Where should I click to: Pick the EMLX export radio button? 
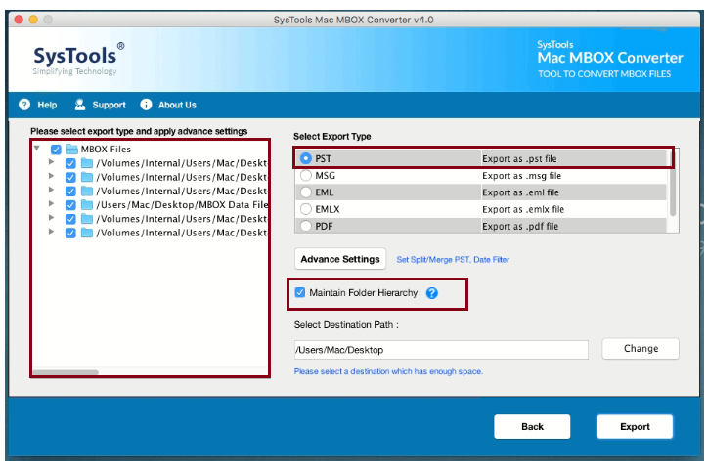(x=306, y=209)
